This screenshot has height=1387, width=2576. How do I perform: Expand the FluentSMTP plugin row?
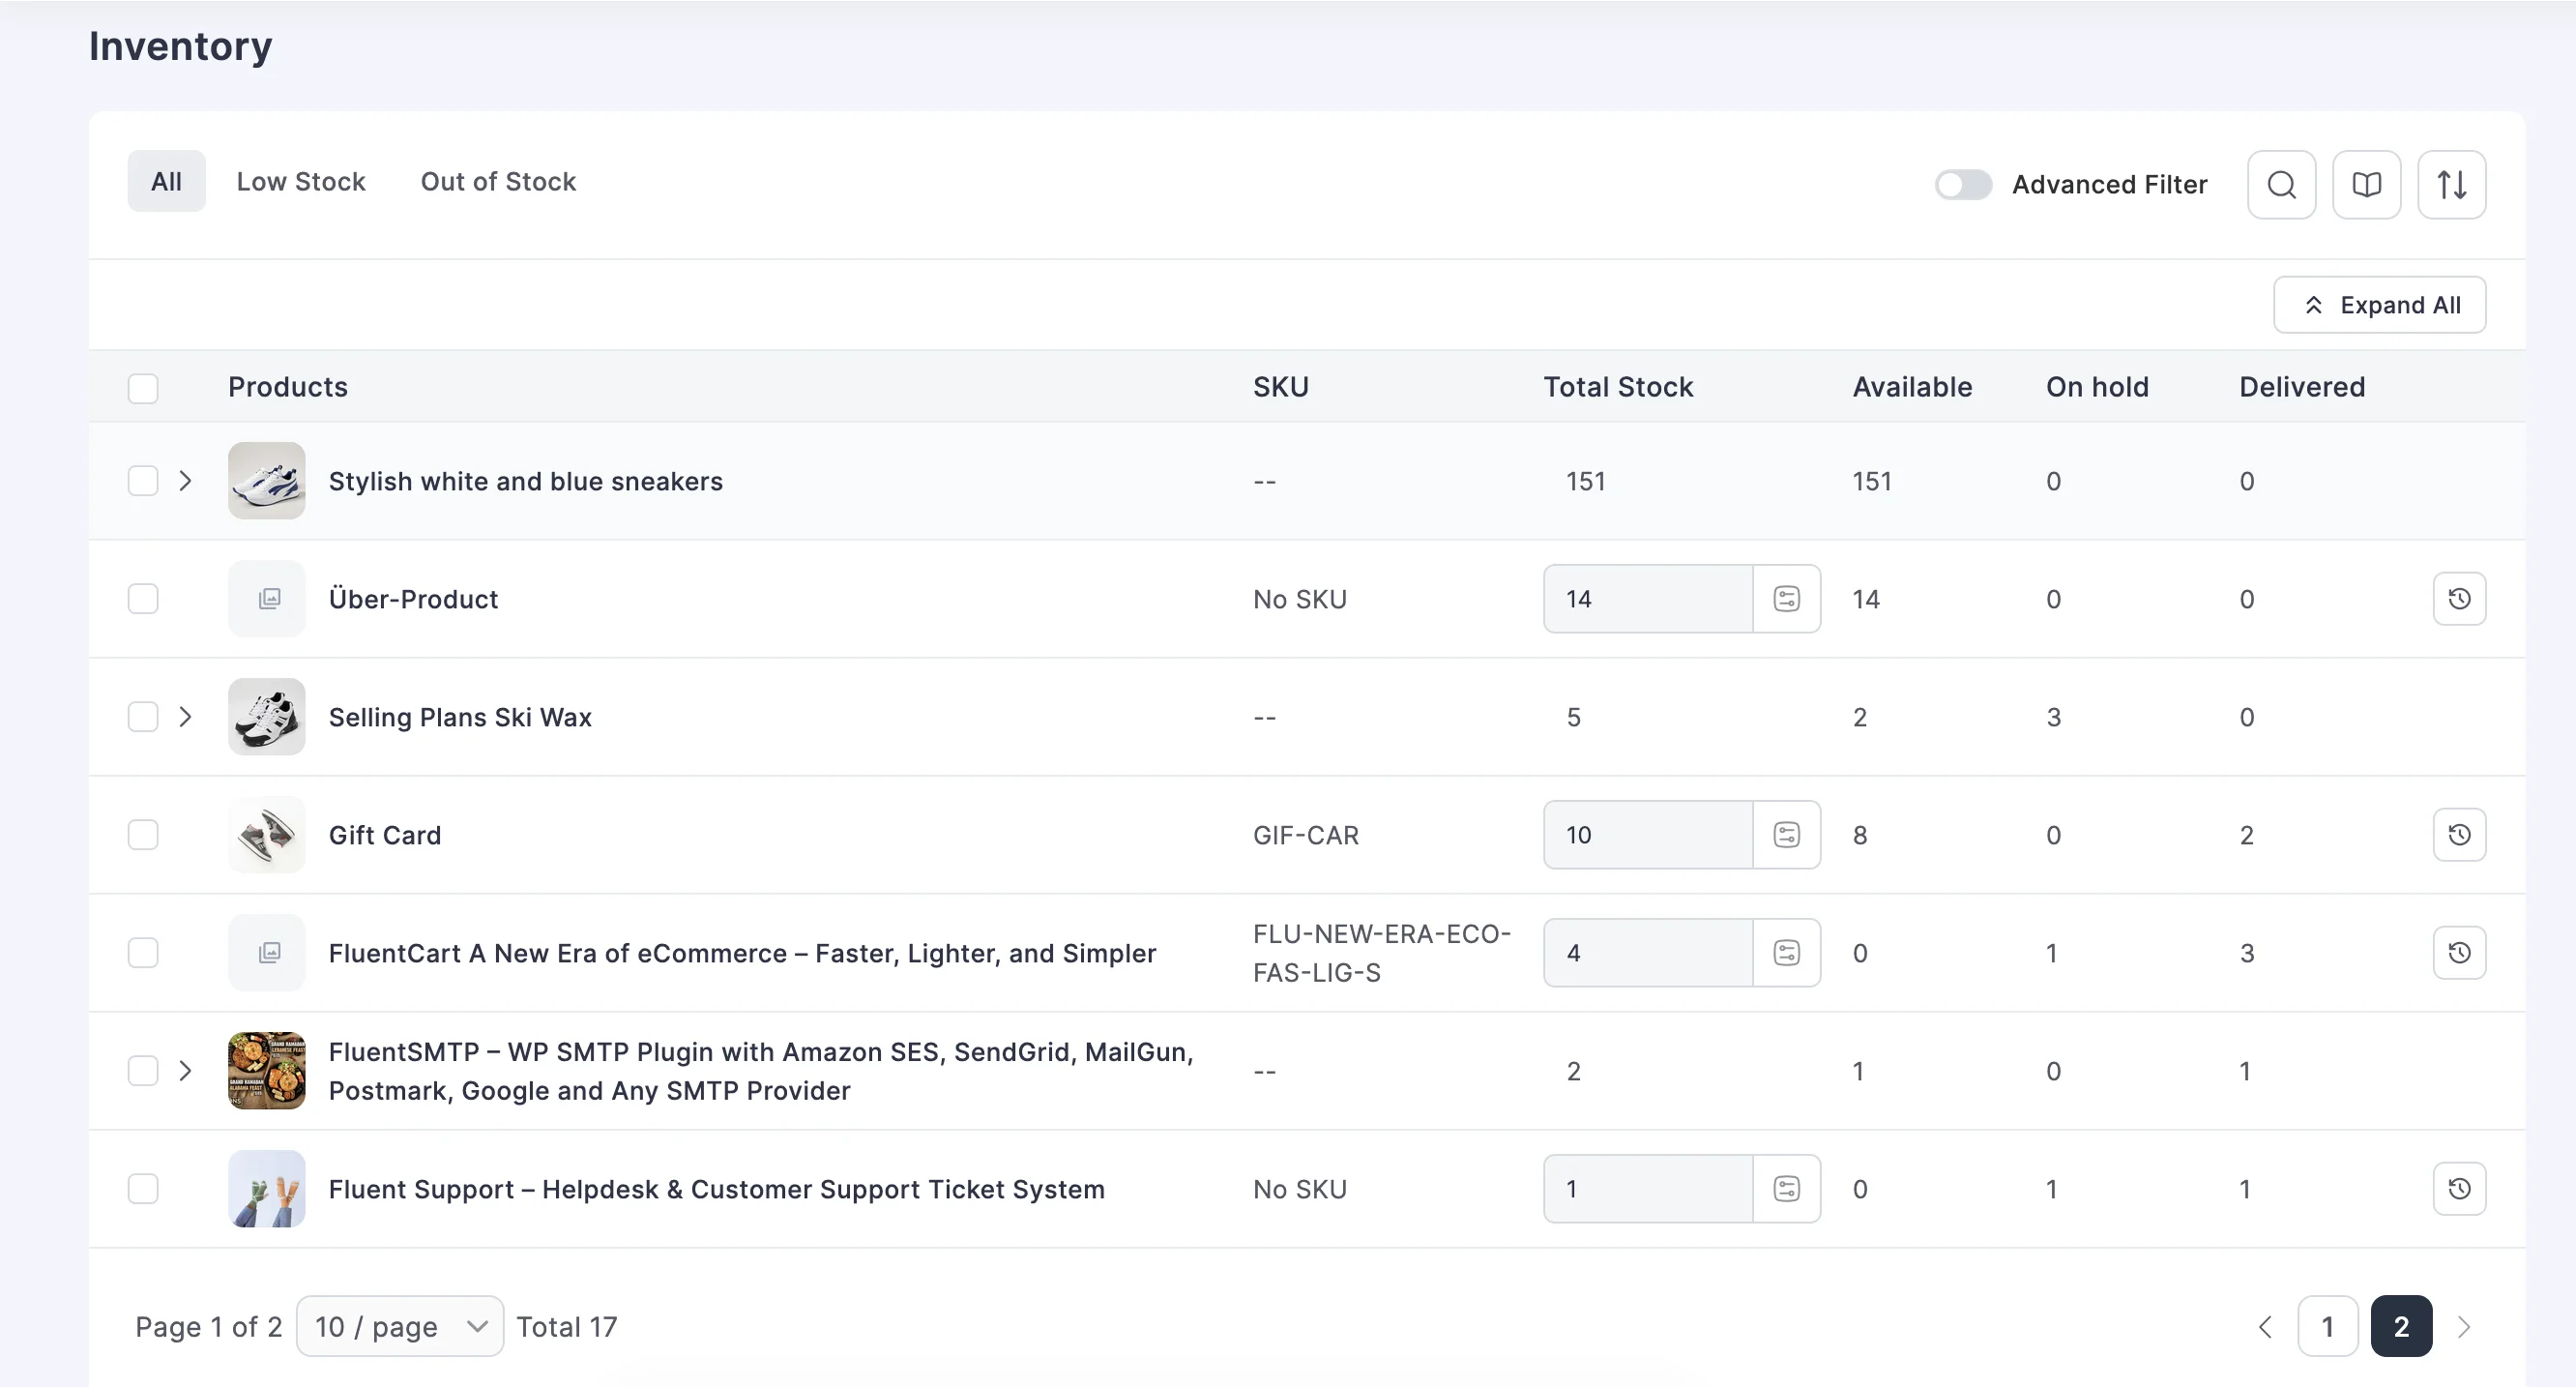pos(186,1070)
